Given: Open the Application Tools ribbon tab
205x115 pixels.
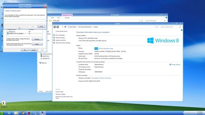Looking at the screenshot, I should click(67, 15).
